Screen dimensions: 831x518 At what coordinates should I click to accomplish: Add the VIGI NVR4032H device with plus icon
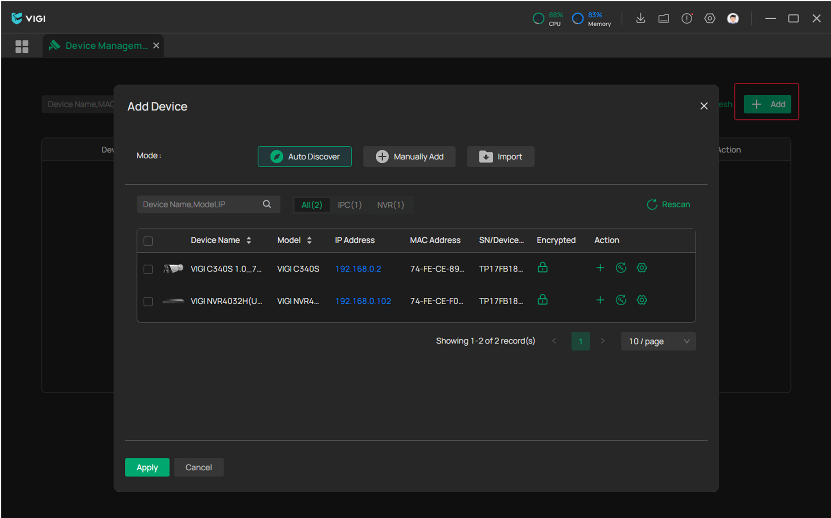pos(600,300)
